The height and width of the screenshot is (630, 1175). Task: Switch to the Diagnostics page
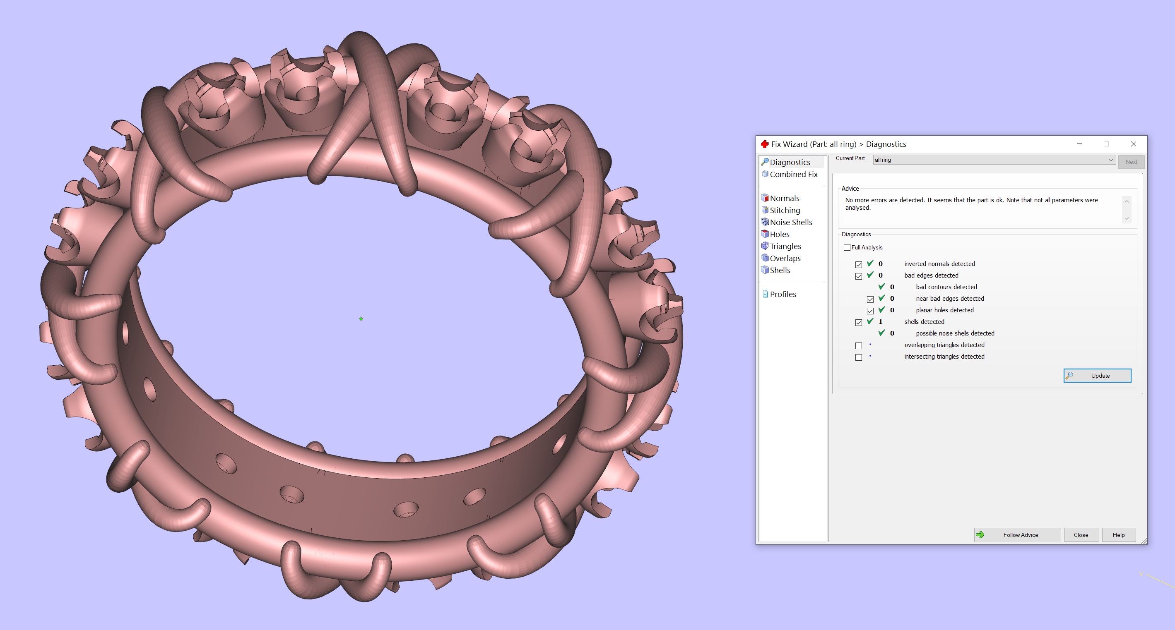[x=790, y=162]
